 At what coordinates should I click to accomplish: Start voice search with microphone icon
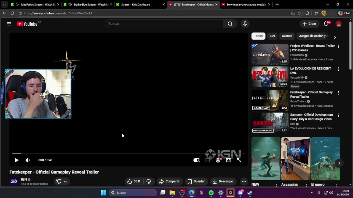click(245, 24)
